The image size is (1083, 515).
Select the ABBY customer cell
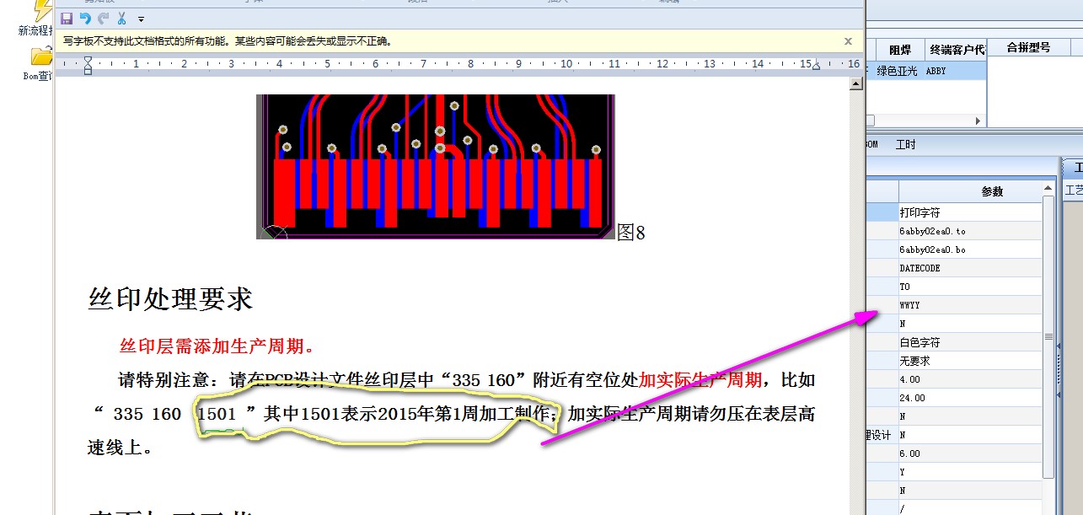click(955, 71)
